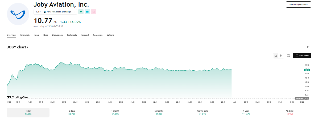This screenshot has height=119, width=314.
Task: Select the 1 day range
Action: [28, 112]
